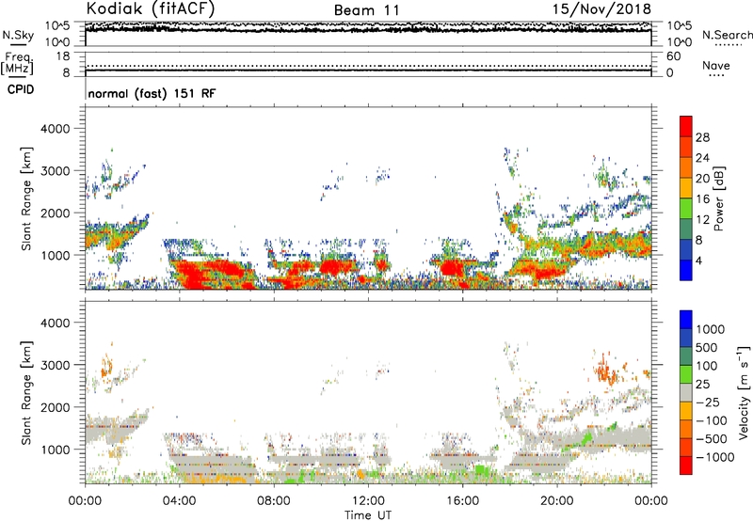Click the Nave legend label
The width and height of the screenshot is (753, 521).
point(716,65)
